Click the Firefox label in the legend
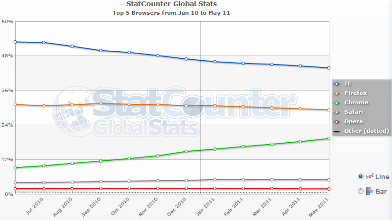The height and width of the screenshot is (220, 392). [x=356, y=93]
